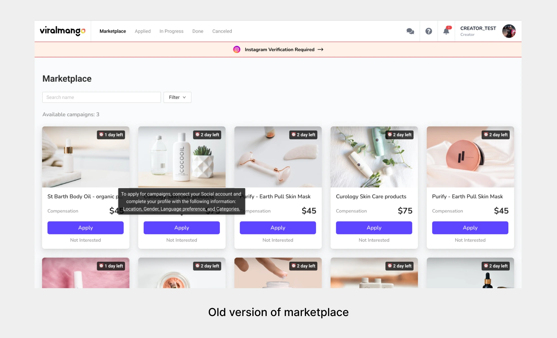Click the Search name input field
Screen dimensions: 557x338
(x=101, y=97)
